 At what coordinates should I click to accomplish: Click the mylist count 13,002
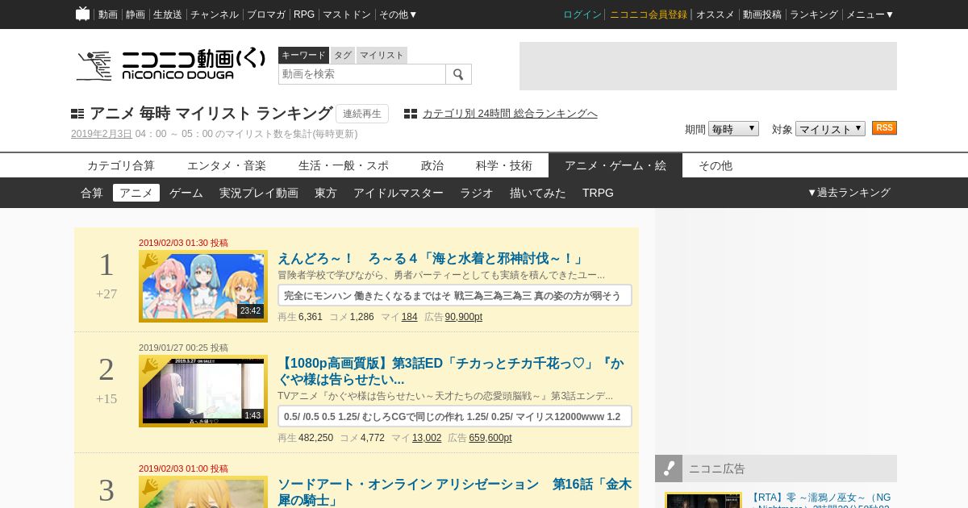(427, 438)
